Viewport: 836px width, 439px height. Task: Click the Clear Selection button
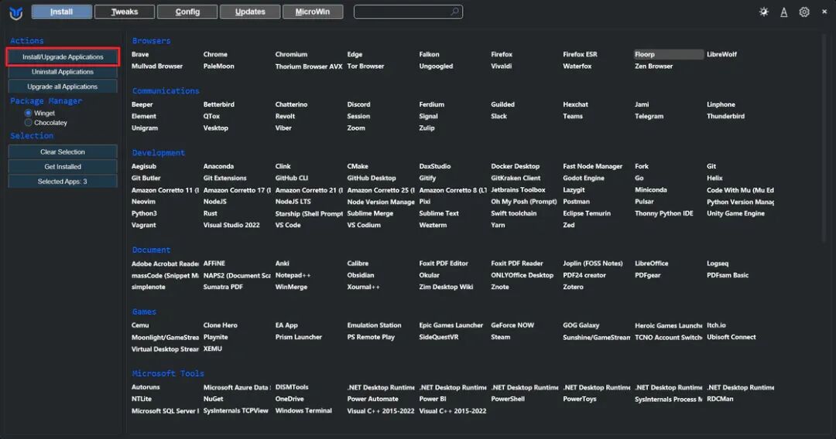pos(63,151)
